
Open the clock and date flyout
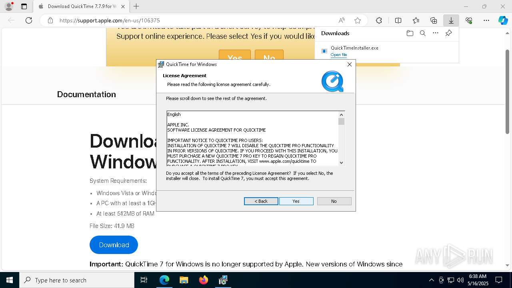coord(478,280)
